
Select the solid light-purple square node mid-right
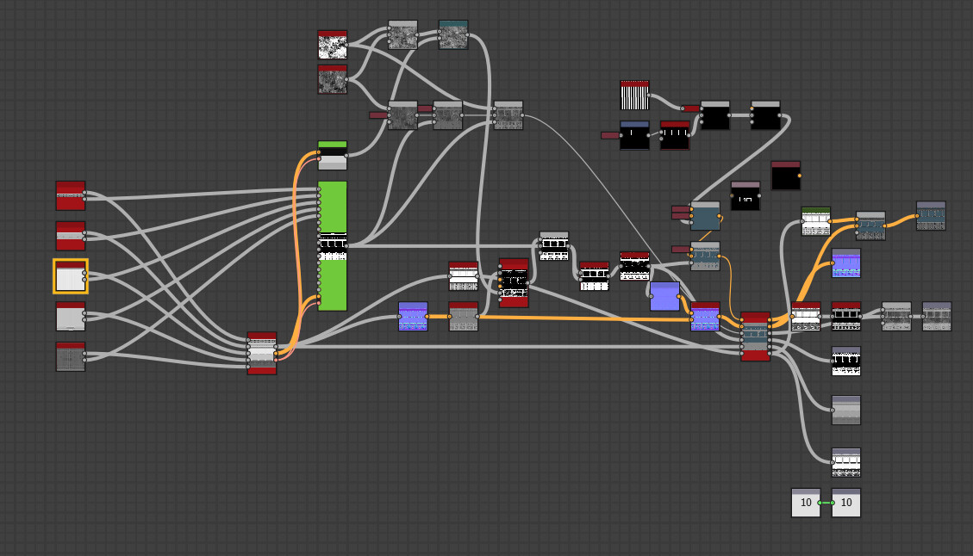664,297
